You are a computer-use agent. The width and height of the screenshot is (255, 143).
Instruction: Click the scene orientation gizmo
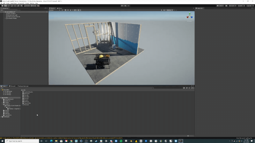tap(189, 15)
